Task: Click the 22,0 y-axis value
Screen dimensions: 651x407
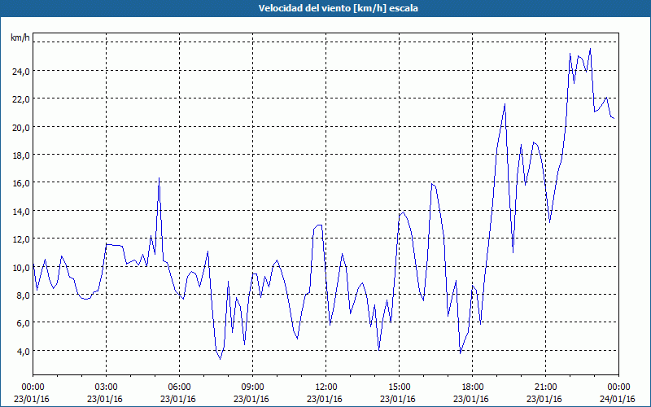Action: [x=21, y=99]
